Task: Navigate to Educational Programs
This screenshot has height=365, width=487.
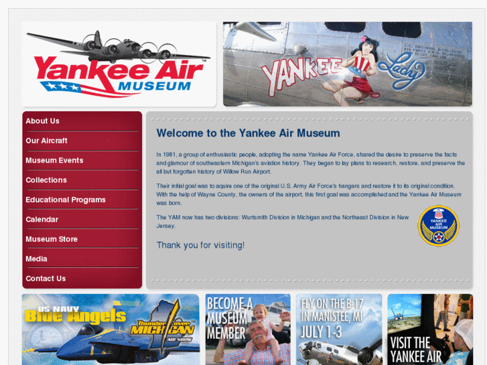Action: coord(66,200)
